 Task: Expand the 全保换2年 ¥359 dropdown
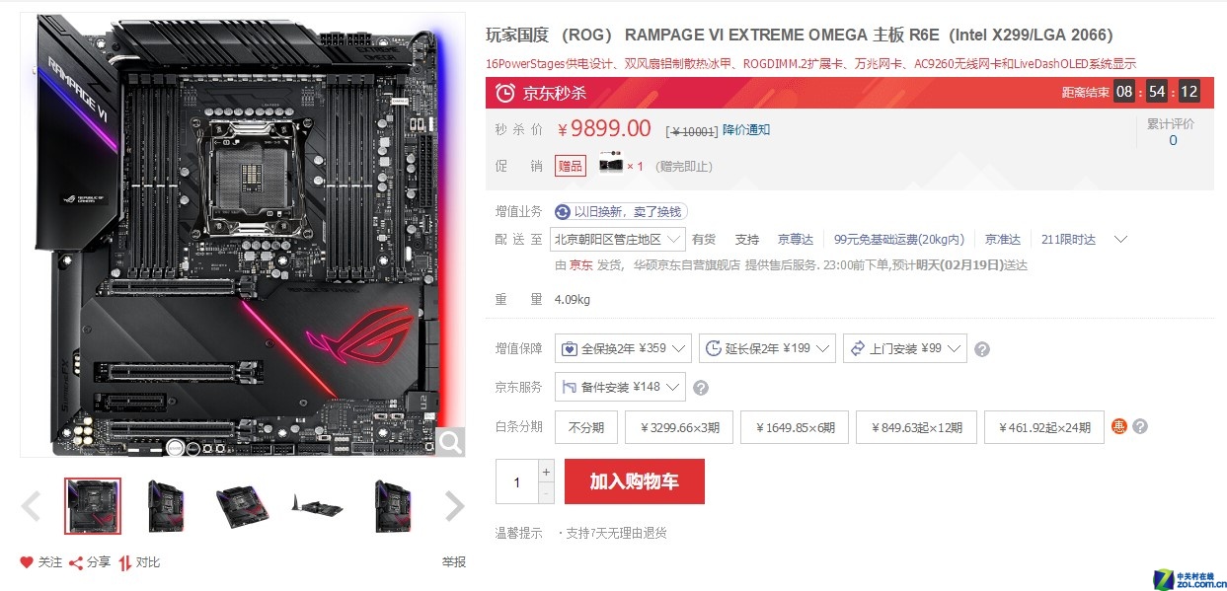tap(624, 348)
